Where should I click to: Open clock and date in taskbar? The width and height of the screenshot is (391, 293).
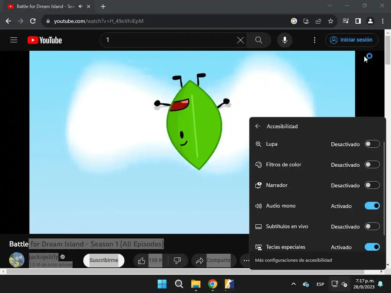click(364, 284)
